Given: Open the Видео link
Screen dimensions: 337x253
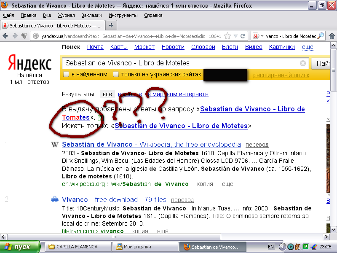Looking at the screenshot, I should (x=254, y=47).
